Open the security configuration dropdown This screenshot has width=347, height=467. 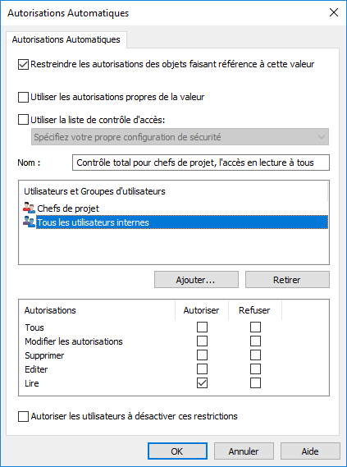tap(180, 137)
